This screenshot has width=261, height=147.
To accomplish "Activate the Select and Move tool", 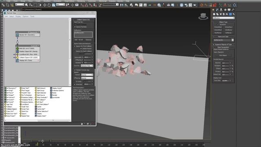I will click(x=44, y=5).
